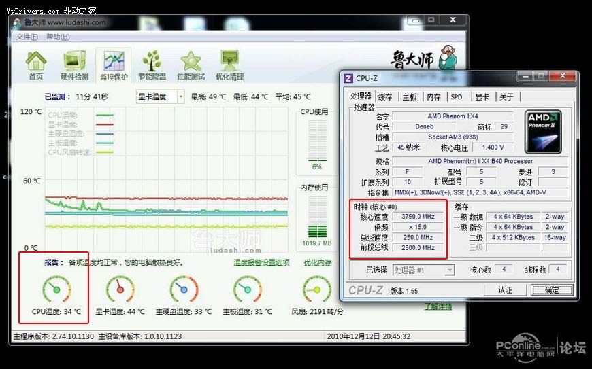Switch to the SPD tab in CPU-Z
Screen dimensions: 592x369
(x=457, y=97)
